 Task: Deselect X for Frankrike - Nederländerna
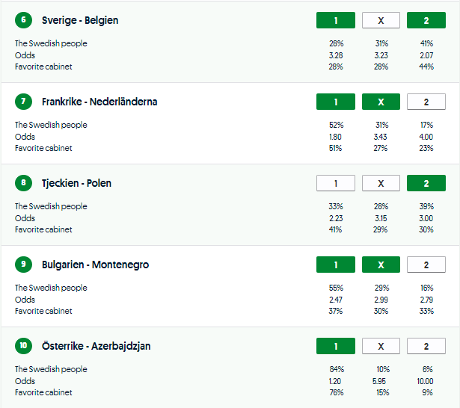click(x=381, y=102)
